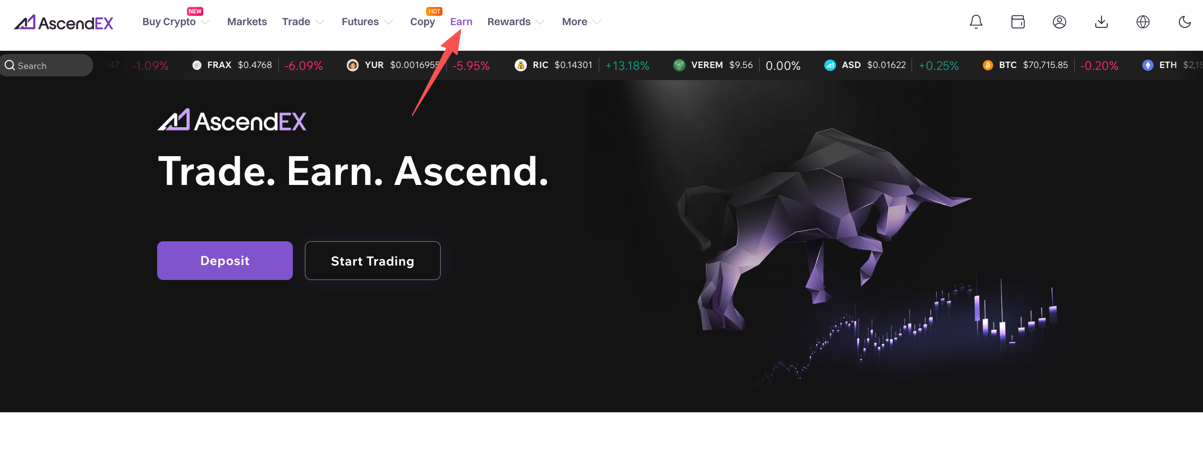Click the purple Deposit button
Screen dimensions: 1203x464
click(x=225, y=260)
